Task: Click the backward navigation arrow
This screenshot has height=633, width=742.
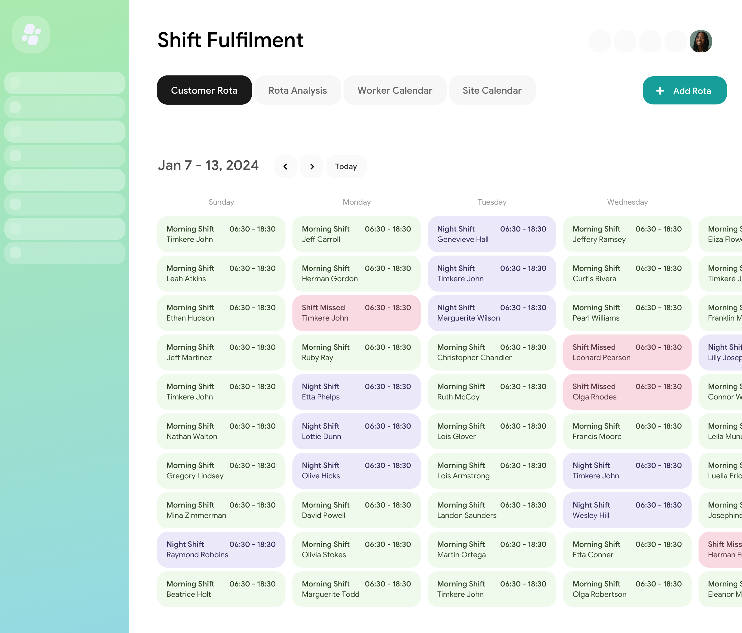Action: 285,166
